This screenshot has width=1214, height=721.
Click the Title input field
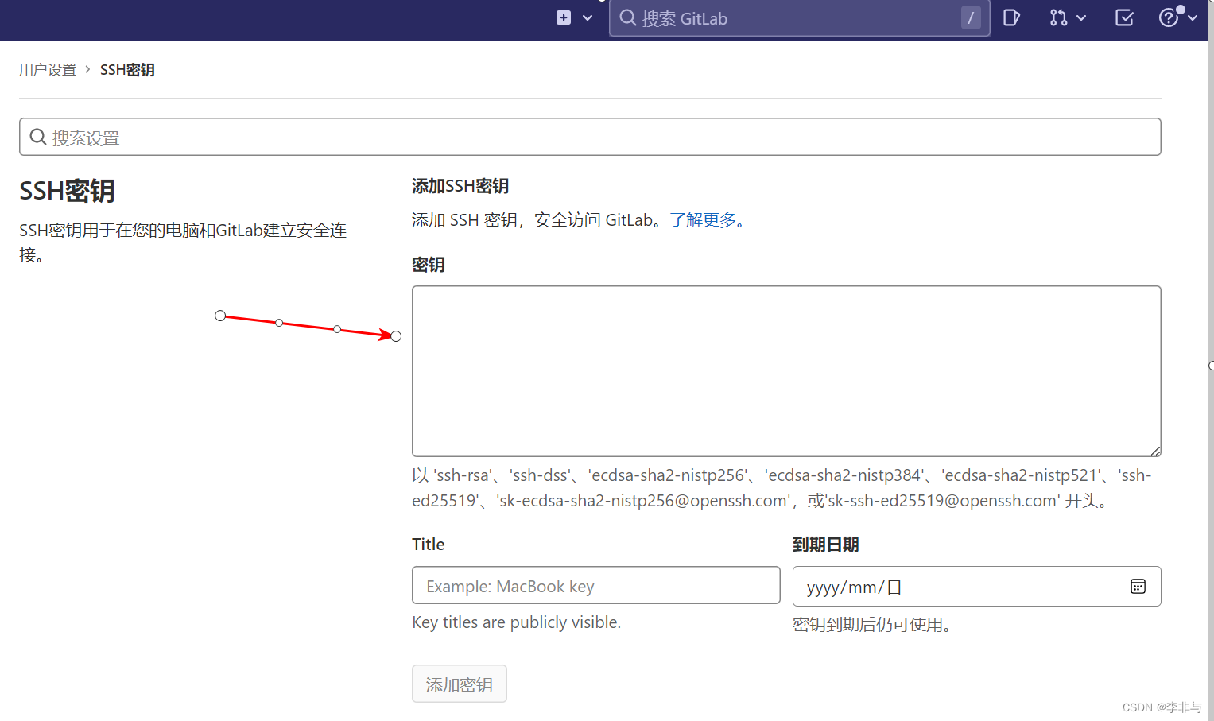click(596, 585)
